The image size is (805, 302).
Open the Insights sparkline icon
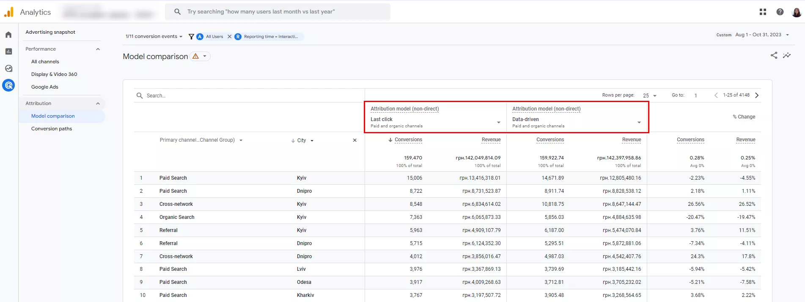787,55
